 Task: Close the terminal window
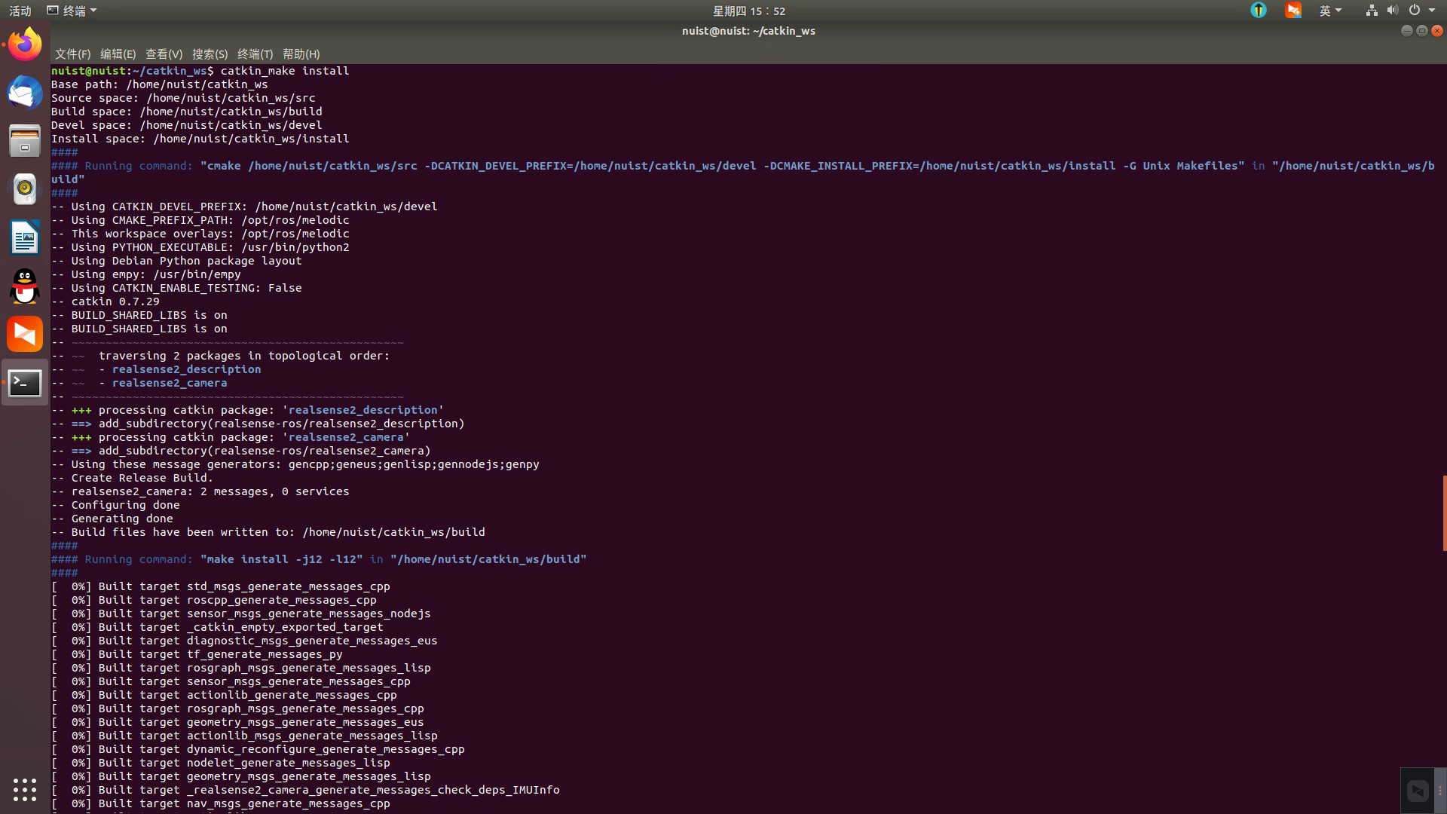tap(1437, 31)
